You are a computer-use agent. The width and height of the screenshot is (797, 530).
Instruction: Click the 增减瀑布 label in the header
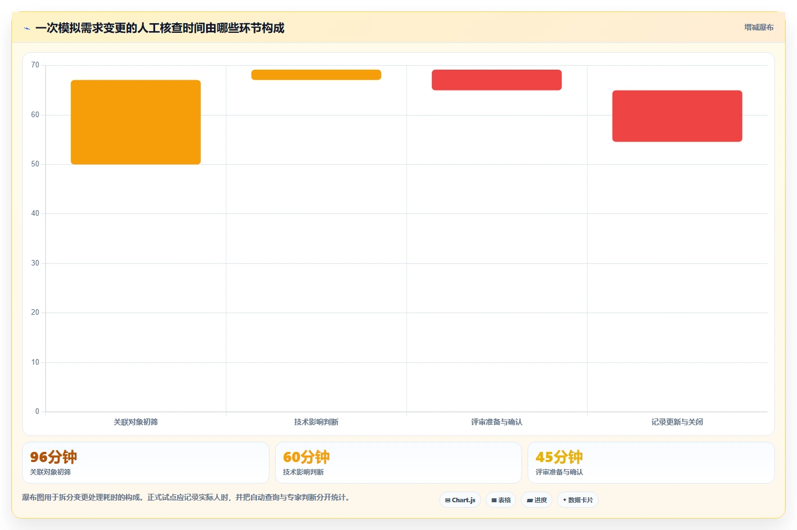[759, 27]
